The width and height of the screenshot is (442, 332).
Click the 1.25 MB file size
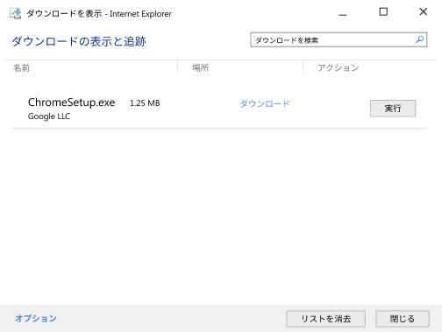(x=145, y=103)
